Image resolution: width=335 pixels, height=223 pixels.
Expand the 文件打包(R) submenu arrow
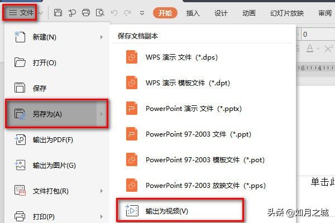(102, 191)
